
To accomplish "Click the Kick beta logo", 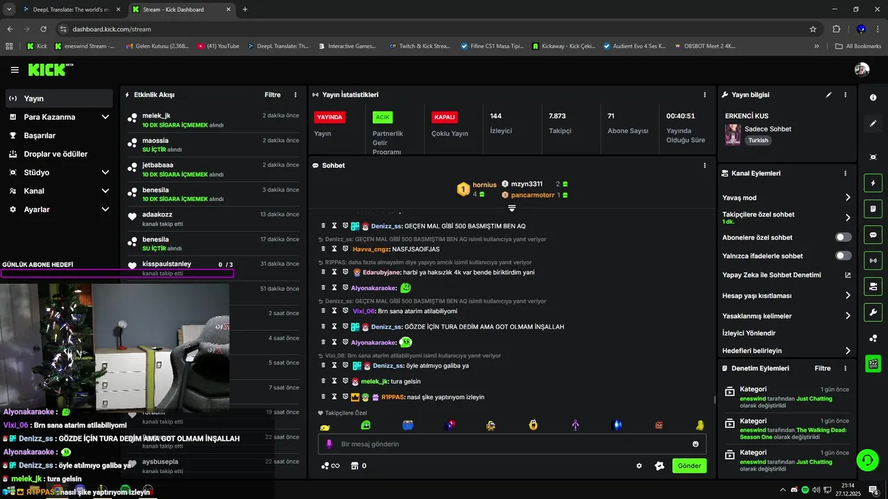I will [50, 69].
